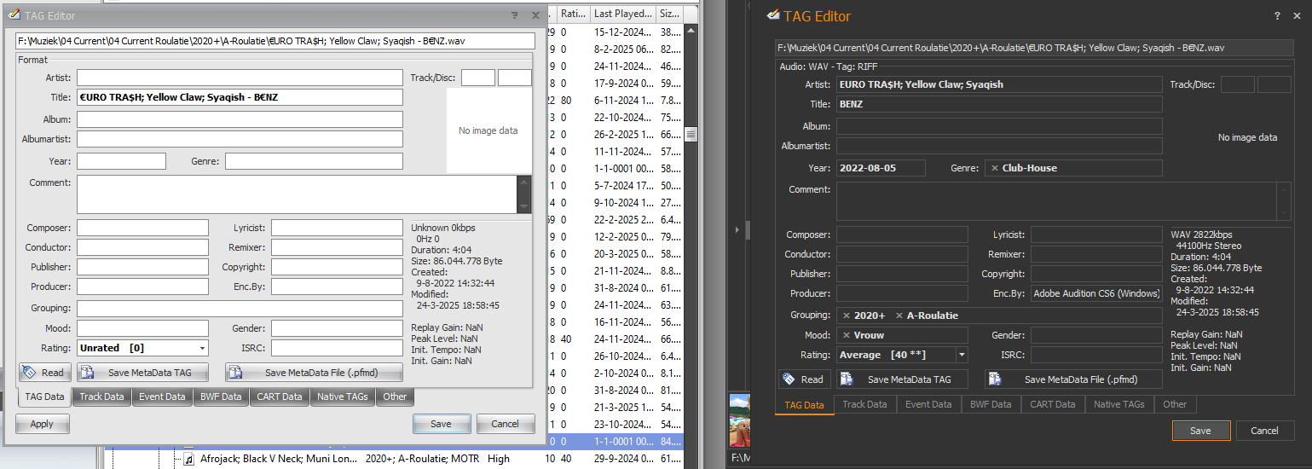Delete the A-Roulatie grouping tag
1312x469 pixels.
(x=899, y=316)
